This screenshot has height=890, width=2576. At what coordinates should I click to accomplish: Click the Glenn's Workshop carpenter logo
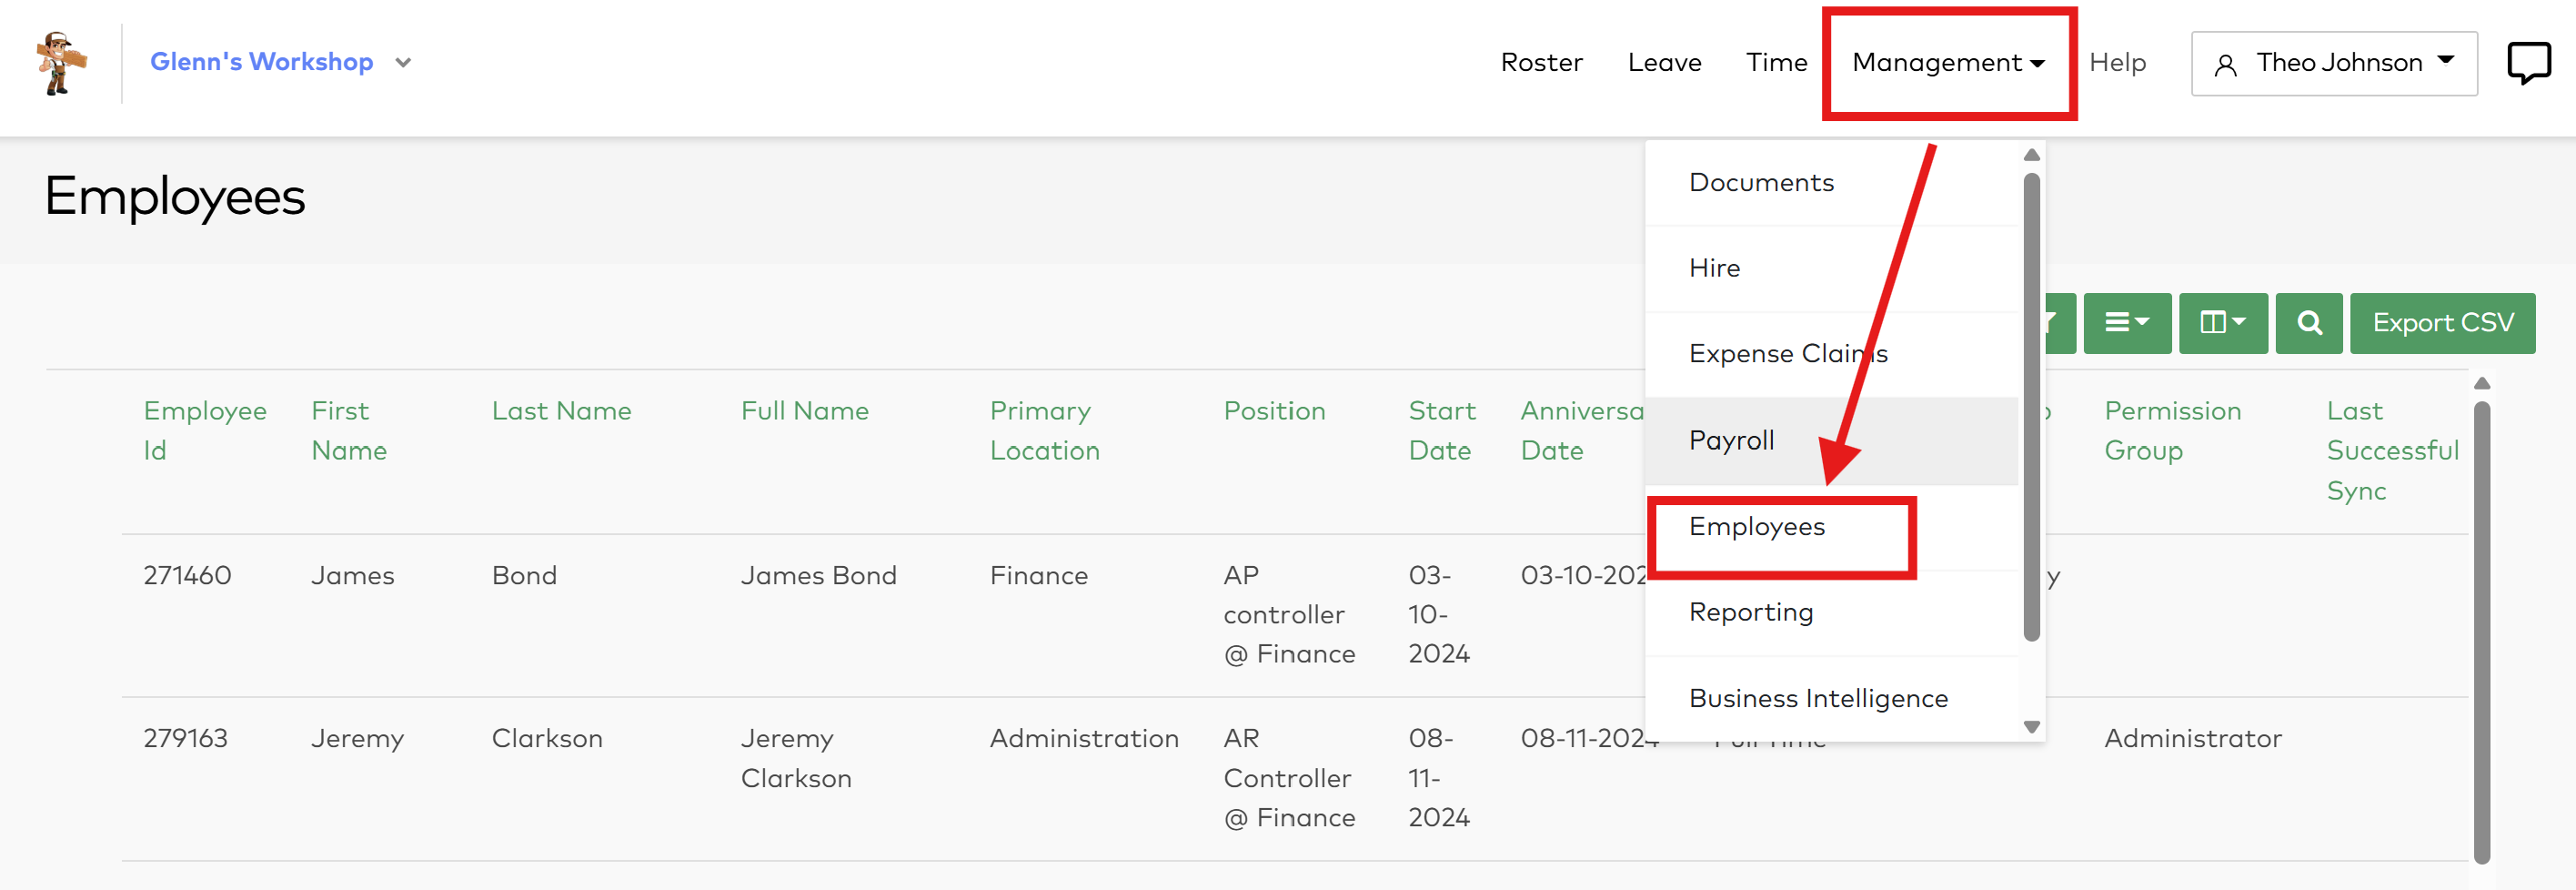tap(60, 62)
